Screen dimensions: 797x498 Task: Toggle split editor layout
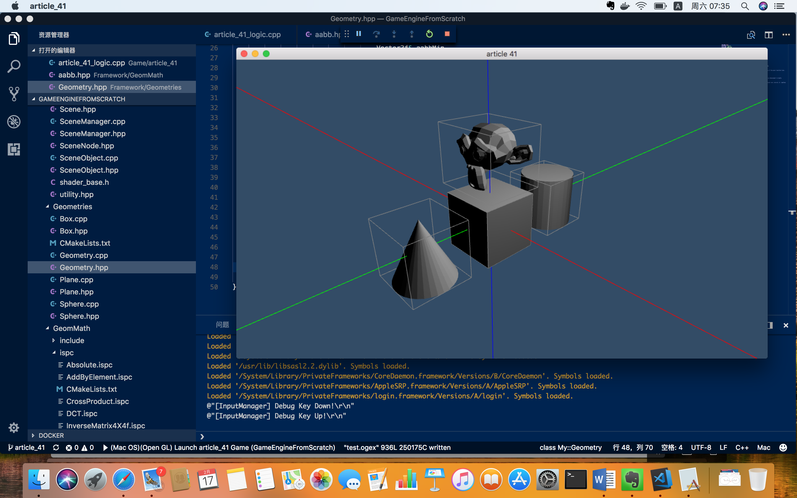(769, 35)
